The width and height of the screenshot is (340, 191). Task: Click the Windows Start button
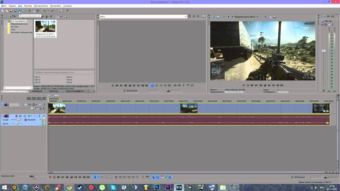(x=4, y=188)
